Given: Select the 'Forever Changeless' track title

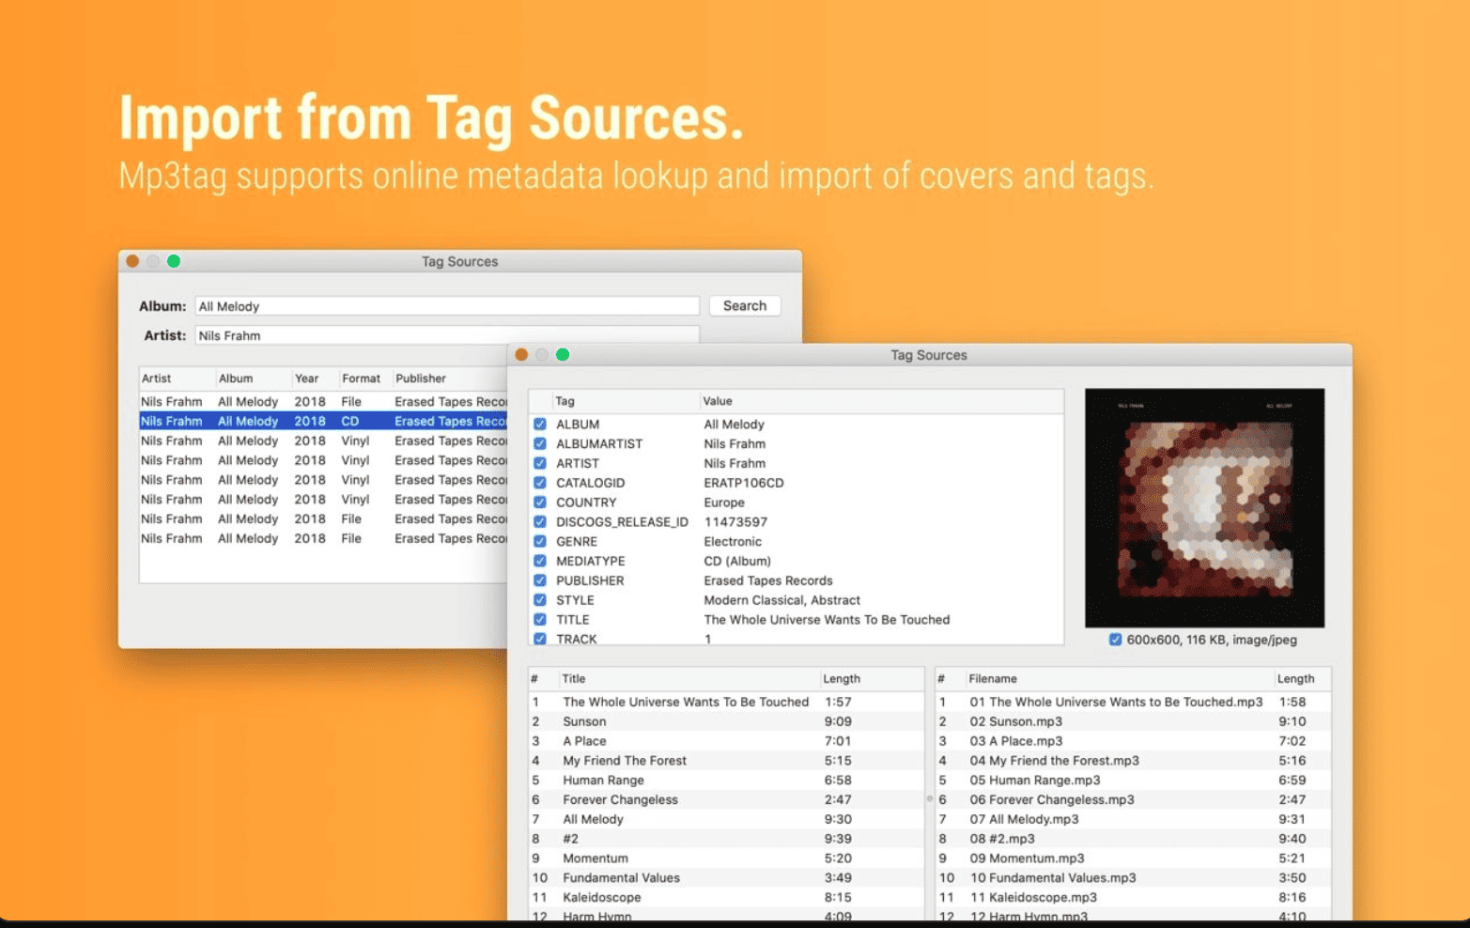Looking at the screenshot, I should tap(620, 800).
